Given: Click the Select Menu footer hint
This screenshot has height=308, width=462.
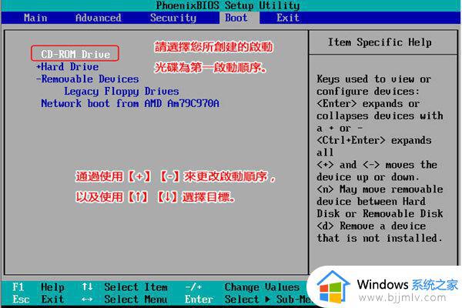Looking at the screenshot, I should pyautogui.click(x=136, y=300).
